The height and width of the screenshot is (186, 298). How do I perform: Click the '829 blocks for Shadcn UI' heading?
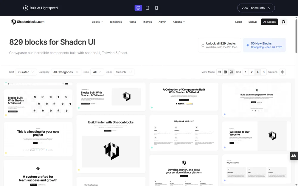(52, 42)
